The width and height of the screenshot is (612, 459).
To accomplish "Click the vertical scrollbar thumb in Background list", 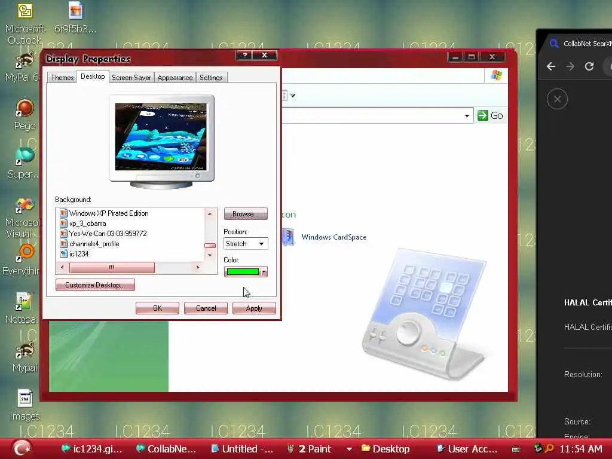I will click(210, 246).
